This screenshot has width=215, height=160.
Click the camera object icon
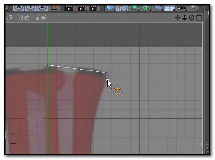pyautogui.click(x=181, y=8)
